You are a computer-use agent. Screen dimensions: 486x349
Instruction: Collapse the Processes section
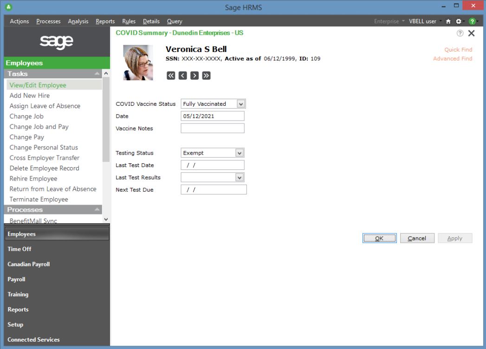97,209
